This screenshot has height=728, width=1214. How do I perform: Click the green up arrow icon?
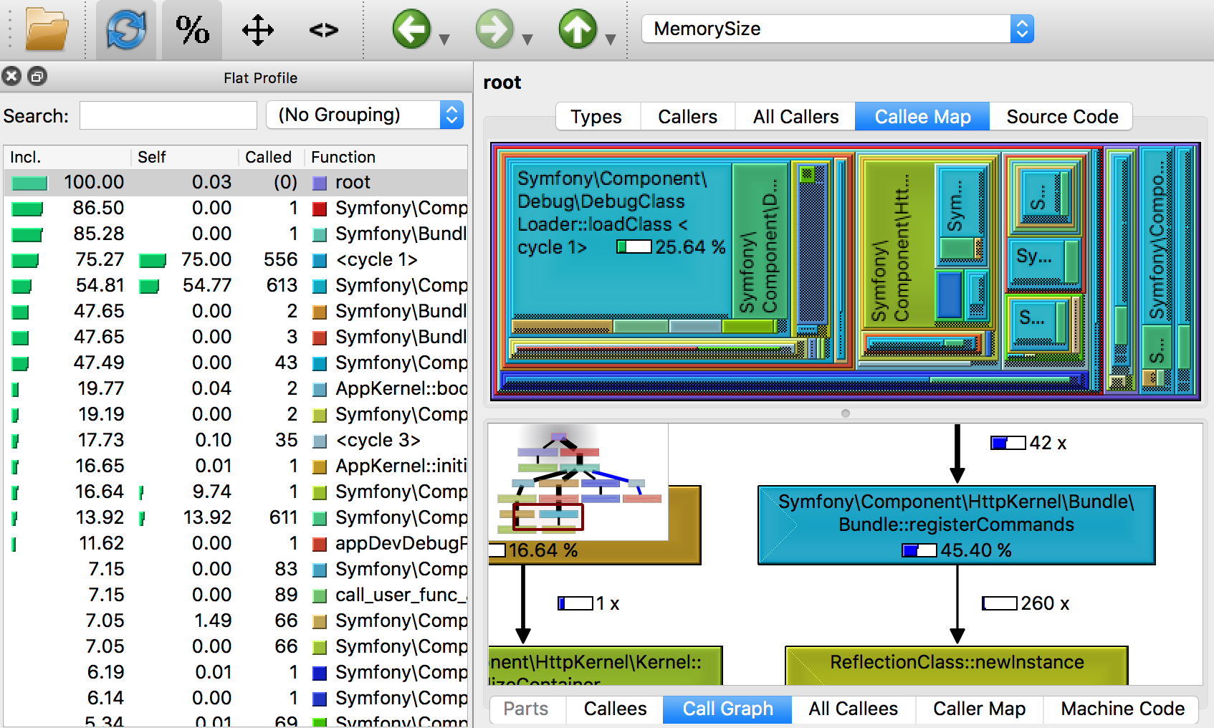578,29
